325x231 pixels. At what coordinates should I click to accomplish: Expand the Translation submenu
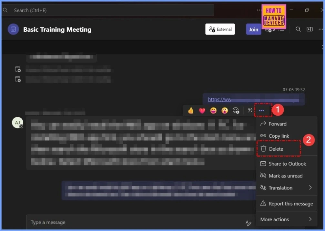[x=287, y=188]
